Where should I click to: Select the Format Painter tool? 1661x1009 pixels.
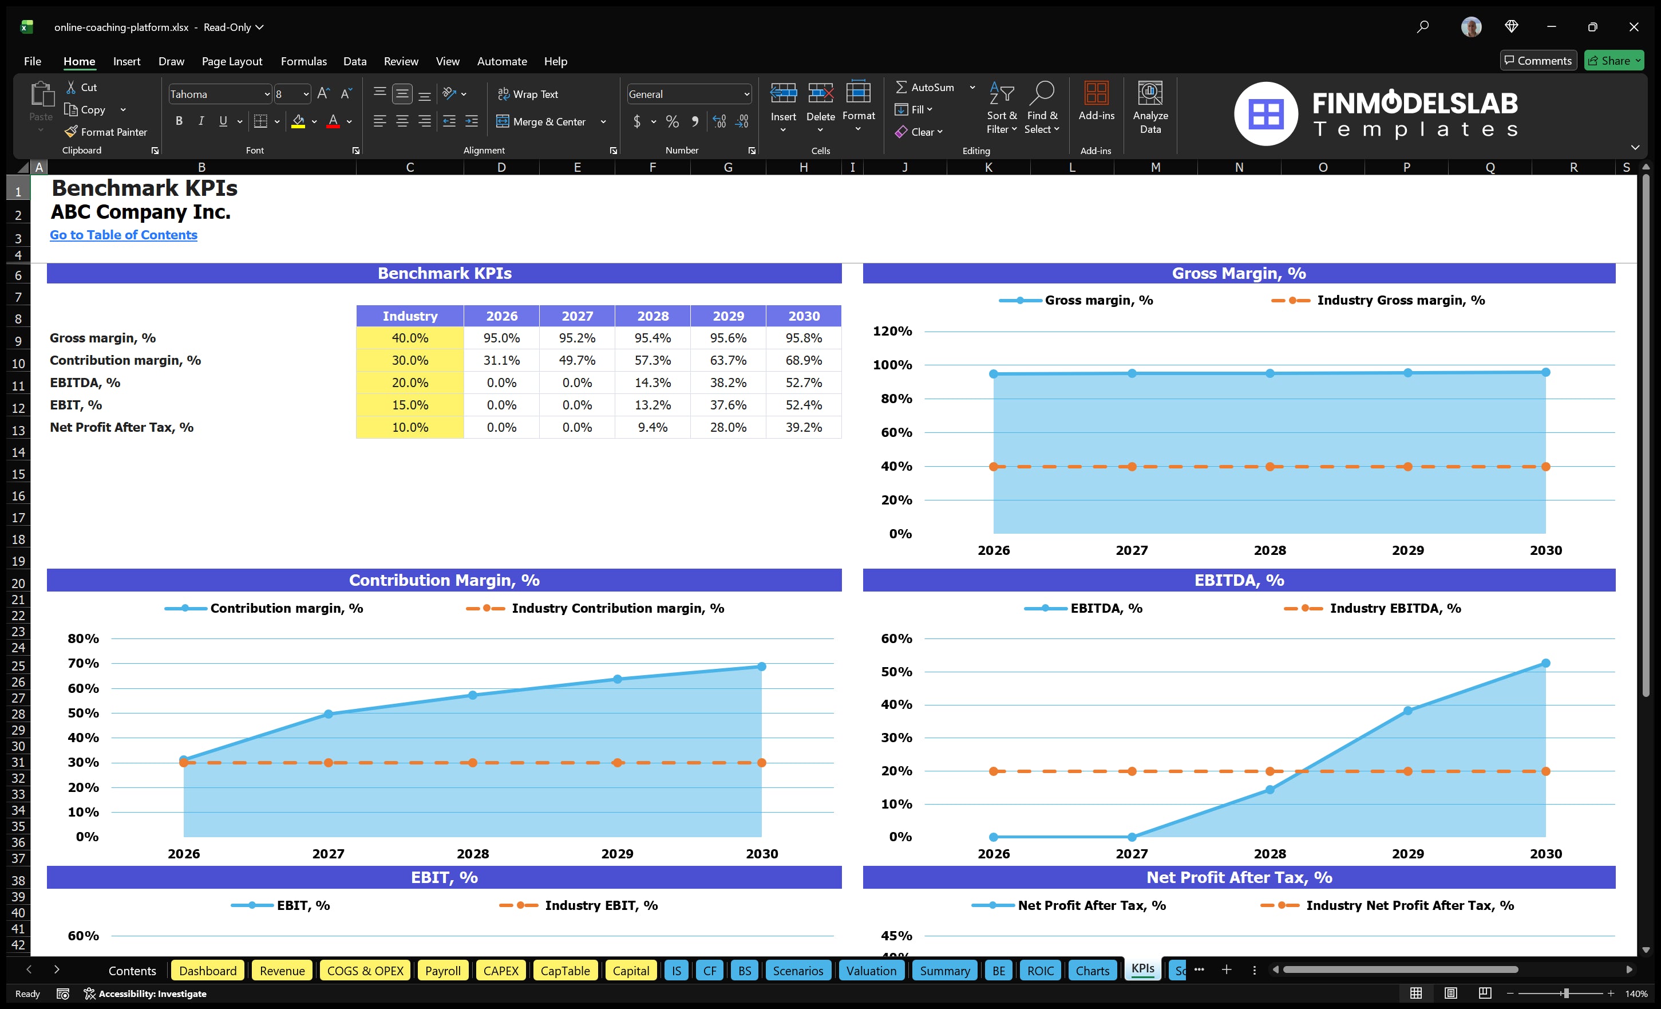106,132
